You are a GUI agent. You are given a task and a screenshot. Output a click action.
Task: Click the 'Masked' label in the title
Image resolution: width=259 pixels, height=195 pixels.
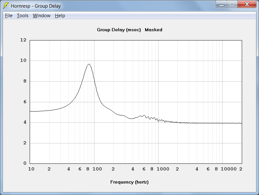153,30
